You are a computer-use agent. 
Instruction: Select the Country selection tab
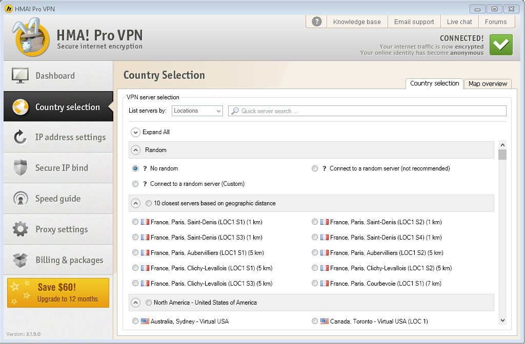click(434, 83)
